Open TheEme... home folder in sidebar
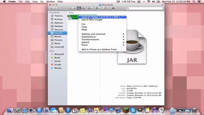Screen dimensions: 204x115 [x=57, y=16]
